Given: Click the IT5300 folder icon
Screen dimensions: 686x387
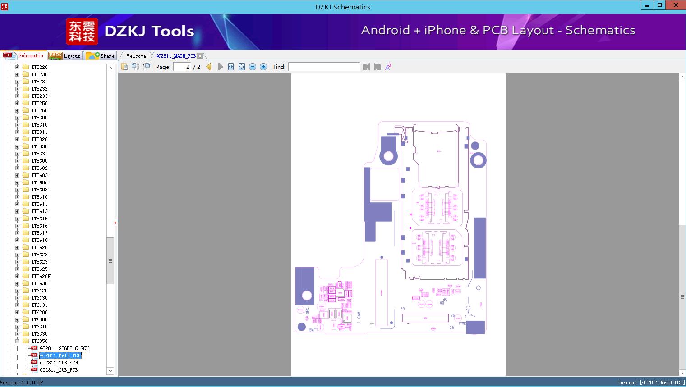Looking at the screenshot, I should pos(26,118).
